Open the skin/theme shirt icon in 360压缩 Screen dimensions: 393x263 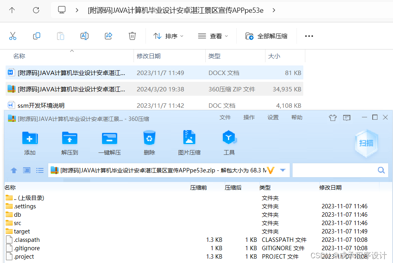click(333, 117)
